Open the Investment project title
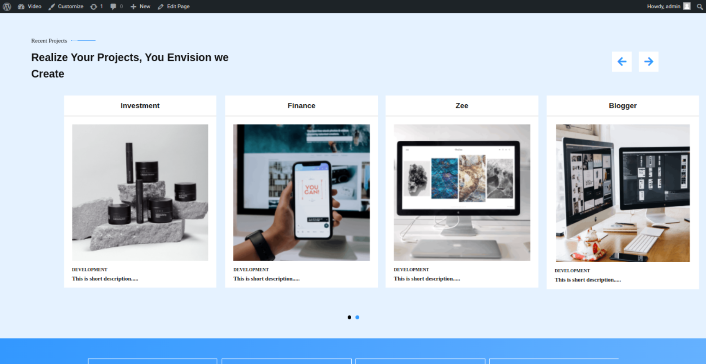Screen dimensions: 706x364 click(x=140, y=106)
